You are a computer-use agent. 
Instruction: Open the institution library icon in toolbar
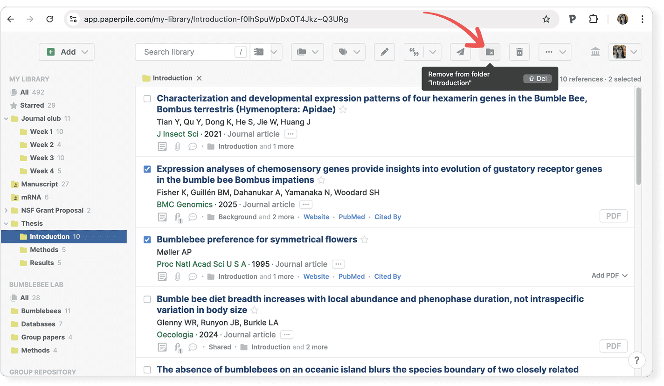595,52
